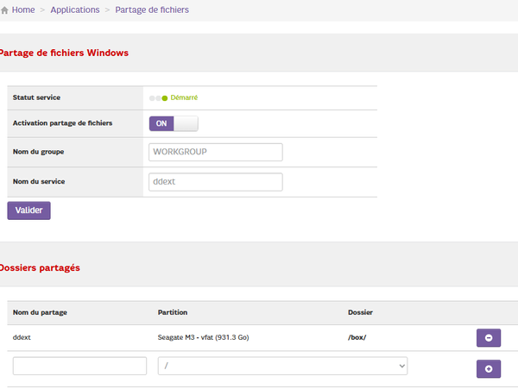Click the Dossier column header
This screenshot has width=518, height=389.
coord(360,311)
